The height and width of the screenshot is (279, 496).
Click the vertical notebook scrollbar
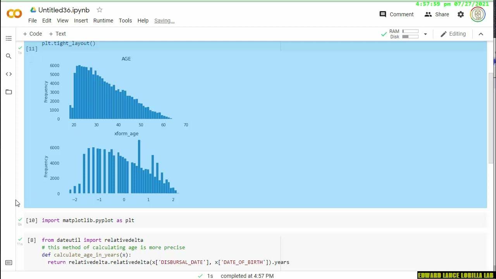[x=491, y=116]
